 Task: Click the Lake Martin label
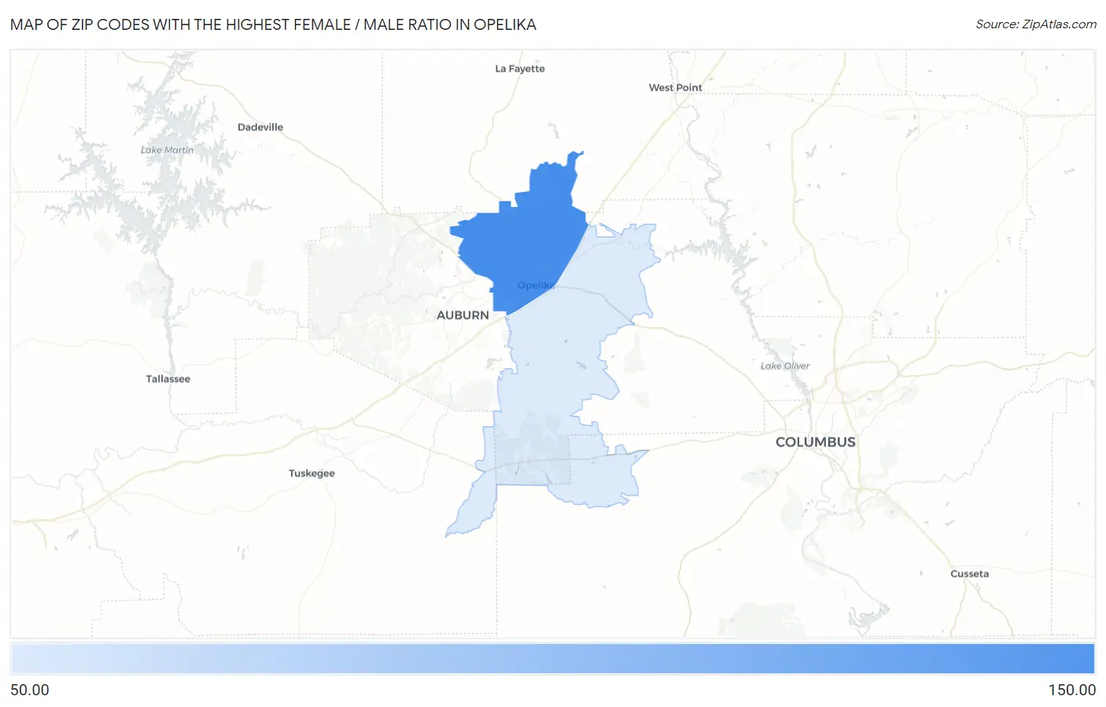167,150
